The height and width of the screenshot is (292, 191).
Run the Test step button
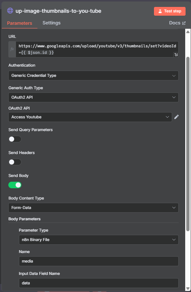point(170,11)
